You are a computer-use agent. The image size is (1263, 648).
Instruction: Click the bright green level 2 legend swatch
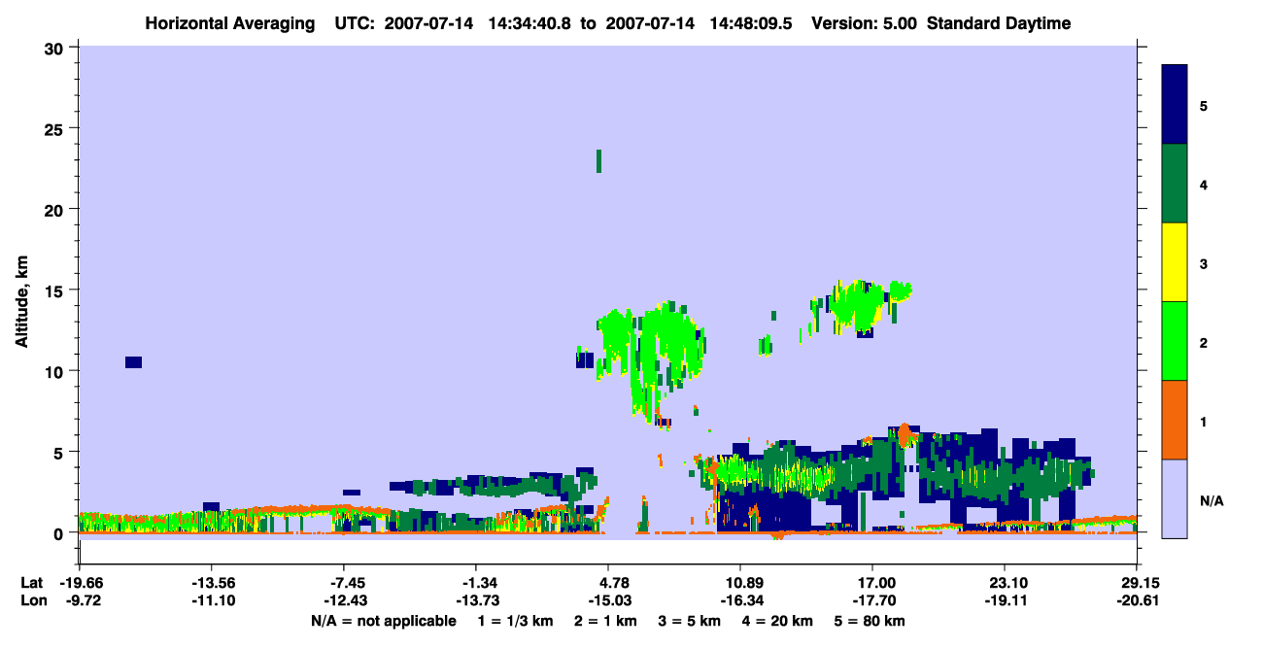[x=1176, y=341]
